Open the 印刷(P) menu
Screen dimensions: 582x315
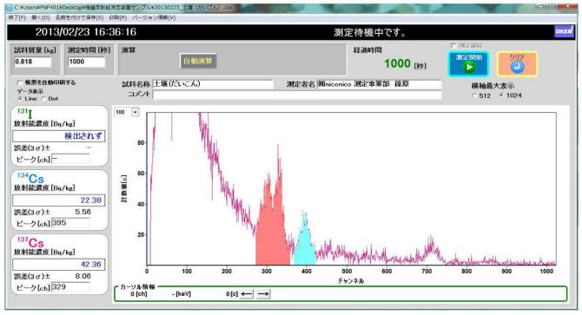pyautogui.click(x=117, y=17)
